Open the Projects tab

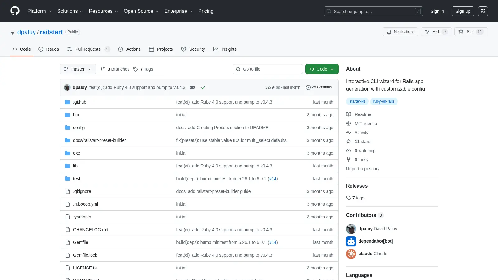pyautogui.click(x=161, y=49)
